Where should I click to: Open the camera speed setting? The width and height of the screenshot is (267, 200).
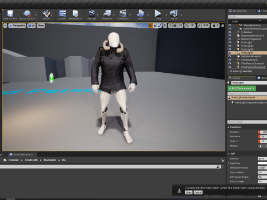tap(215, 26)
